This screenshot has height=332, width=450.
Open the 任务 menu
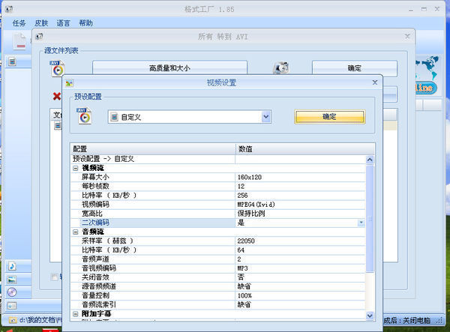(19, 23)
